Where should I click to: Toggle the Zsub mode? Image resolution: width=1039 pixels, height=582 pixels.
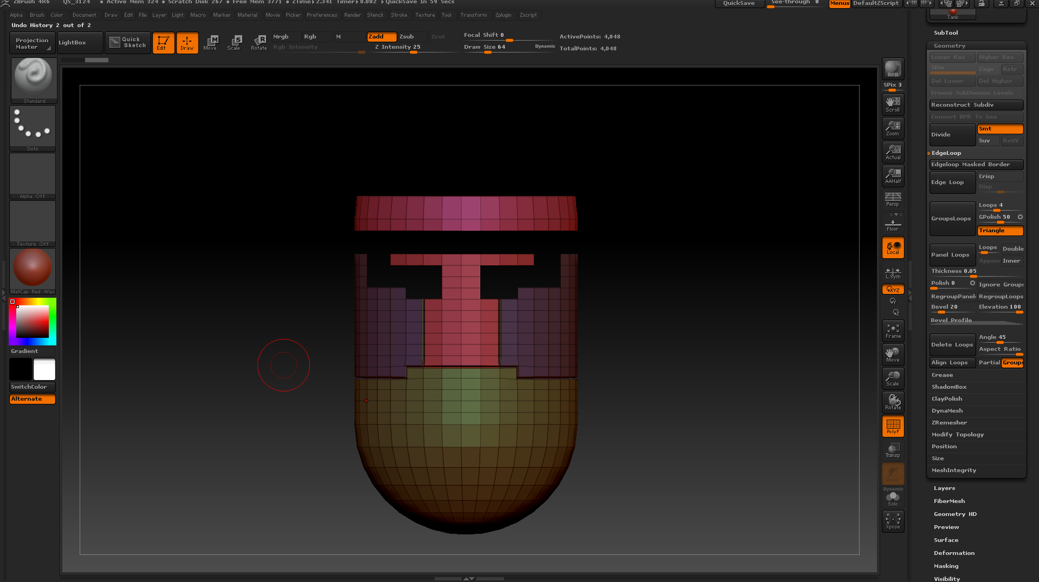412,36
